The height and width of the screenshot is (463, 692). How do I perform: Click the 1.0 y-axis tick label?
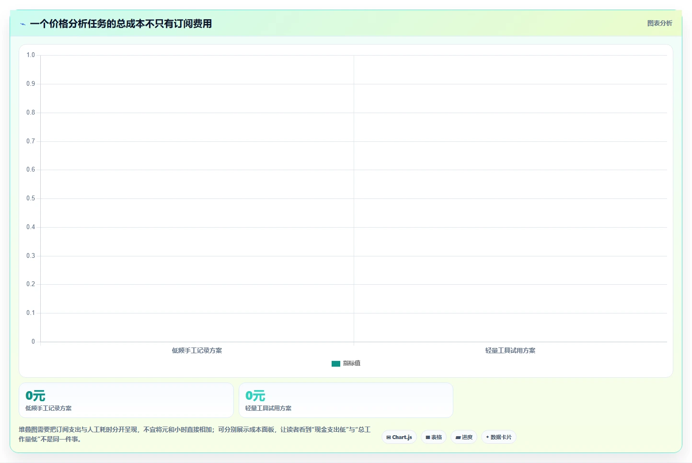click(x=31, y=55)
